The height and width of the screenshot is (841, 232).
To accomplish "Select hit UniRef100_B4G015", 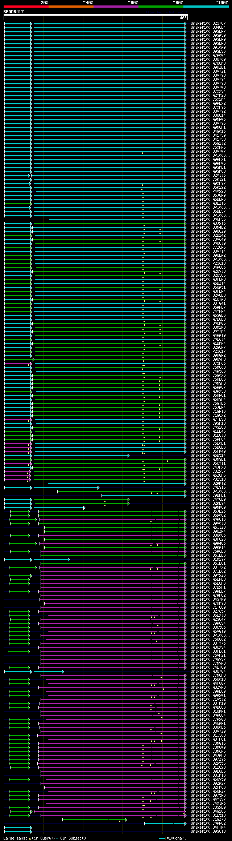I will (x=208, y=131).
